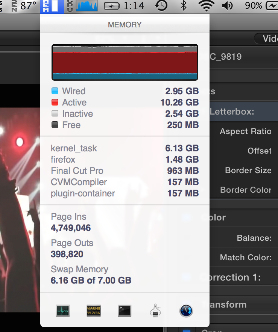Select the Color section header

[244, 218]
